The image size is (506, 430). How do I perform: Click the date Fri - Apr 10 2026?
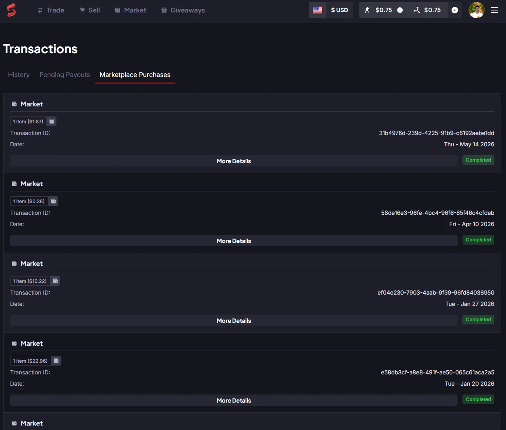coord(472,224)
